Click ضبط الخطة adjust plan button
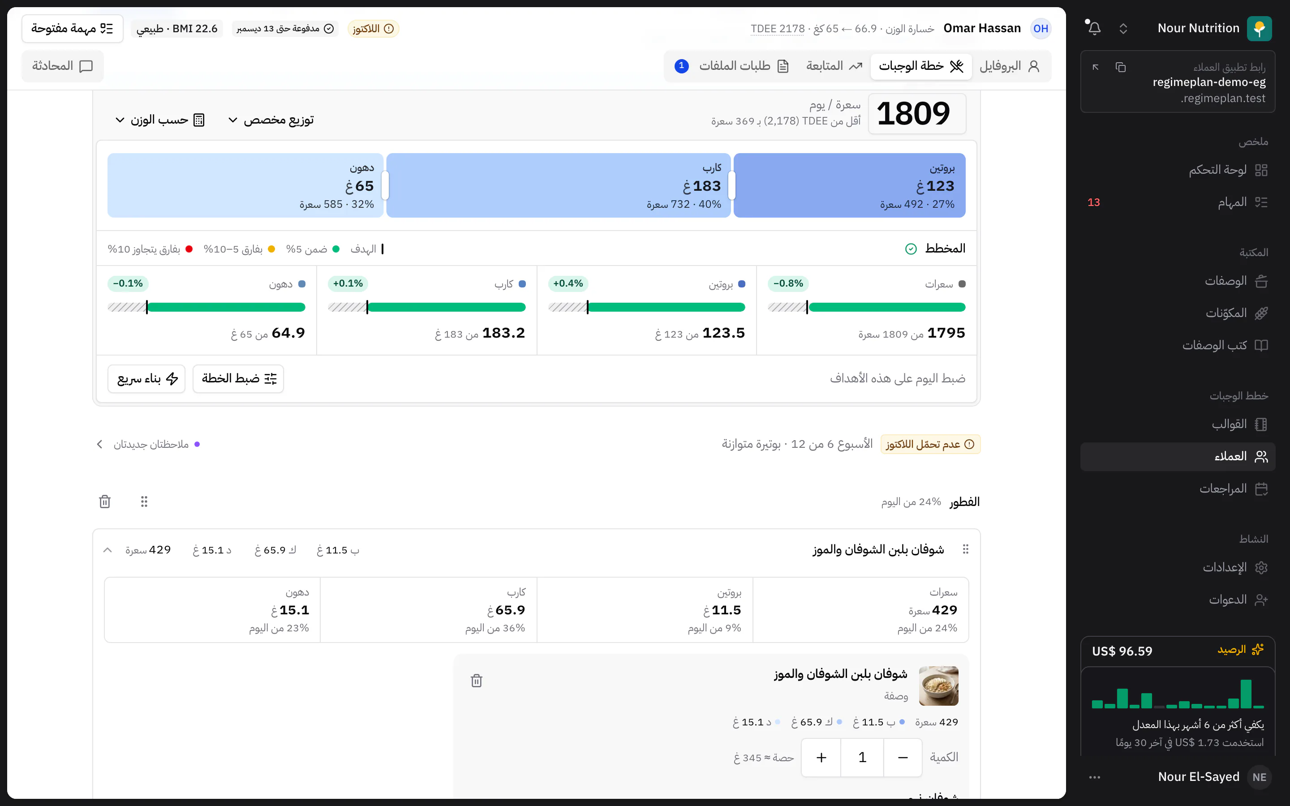This screenshot has height=806, width=1290. [238, 378]
